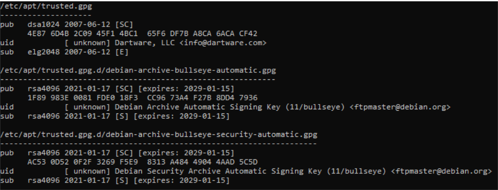Click the Dartware fingerprint starting with 4E87 6D4B
Image resolution: width=498 pixels, height=190 pixels.
[x=142, y=34]
